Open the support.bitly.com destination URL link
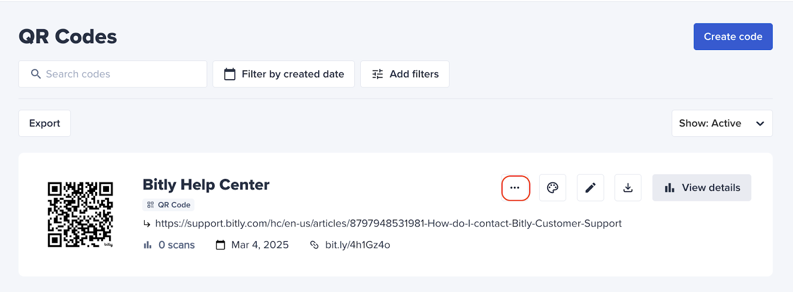This screenshot has height=292, width=793. pyautogui.click(x=388, y=224)
